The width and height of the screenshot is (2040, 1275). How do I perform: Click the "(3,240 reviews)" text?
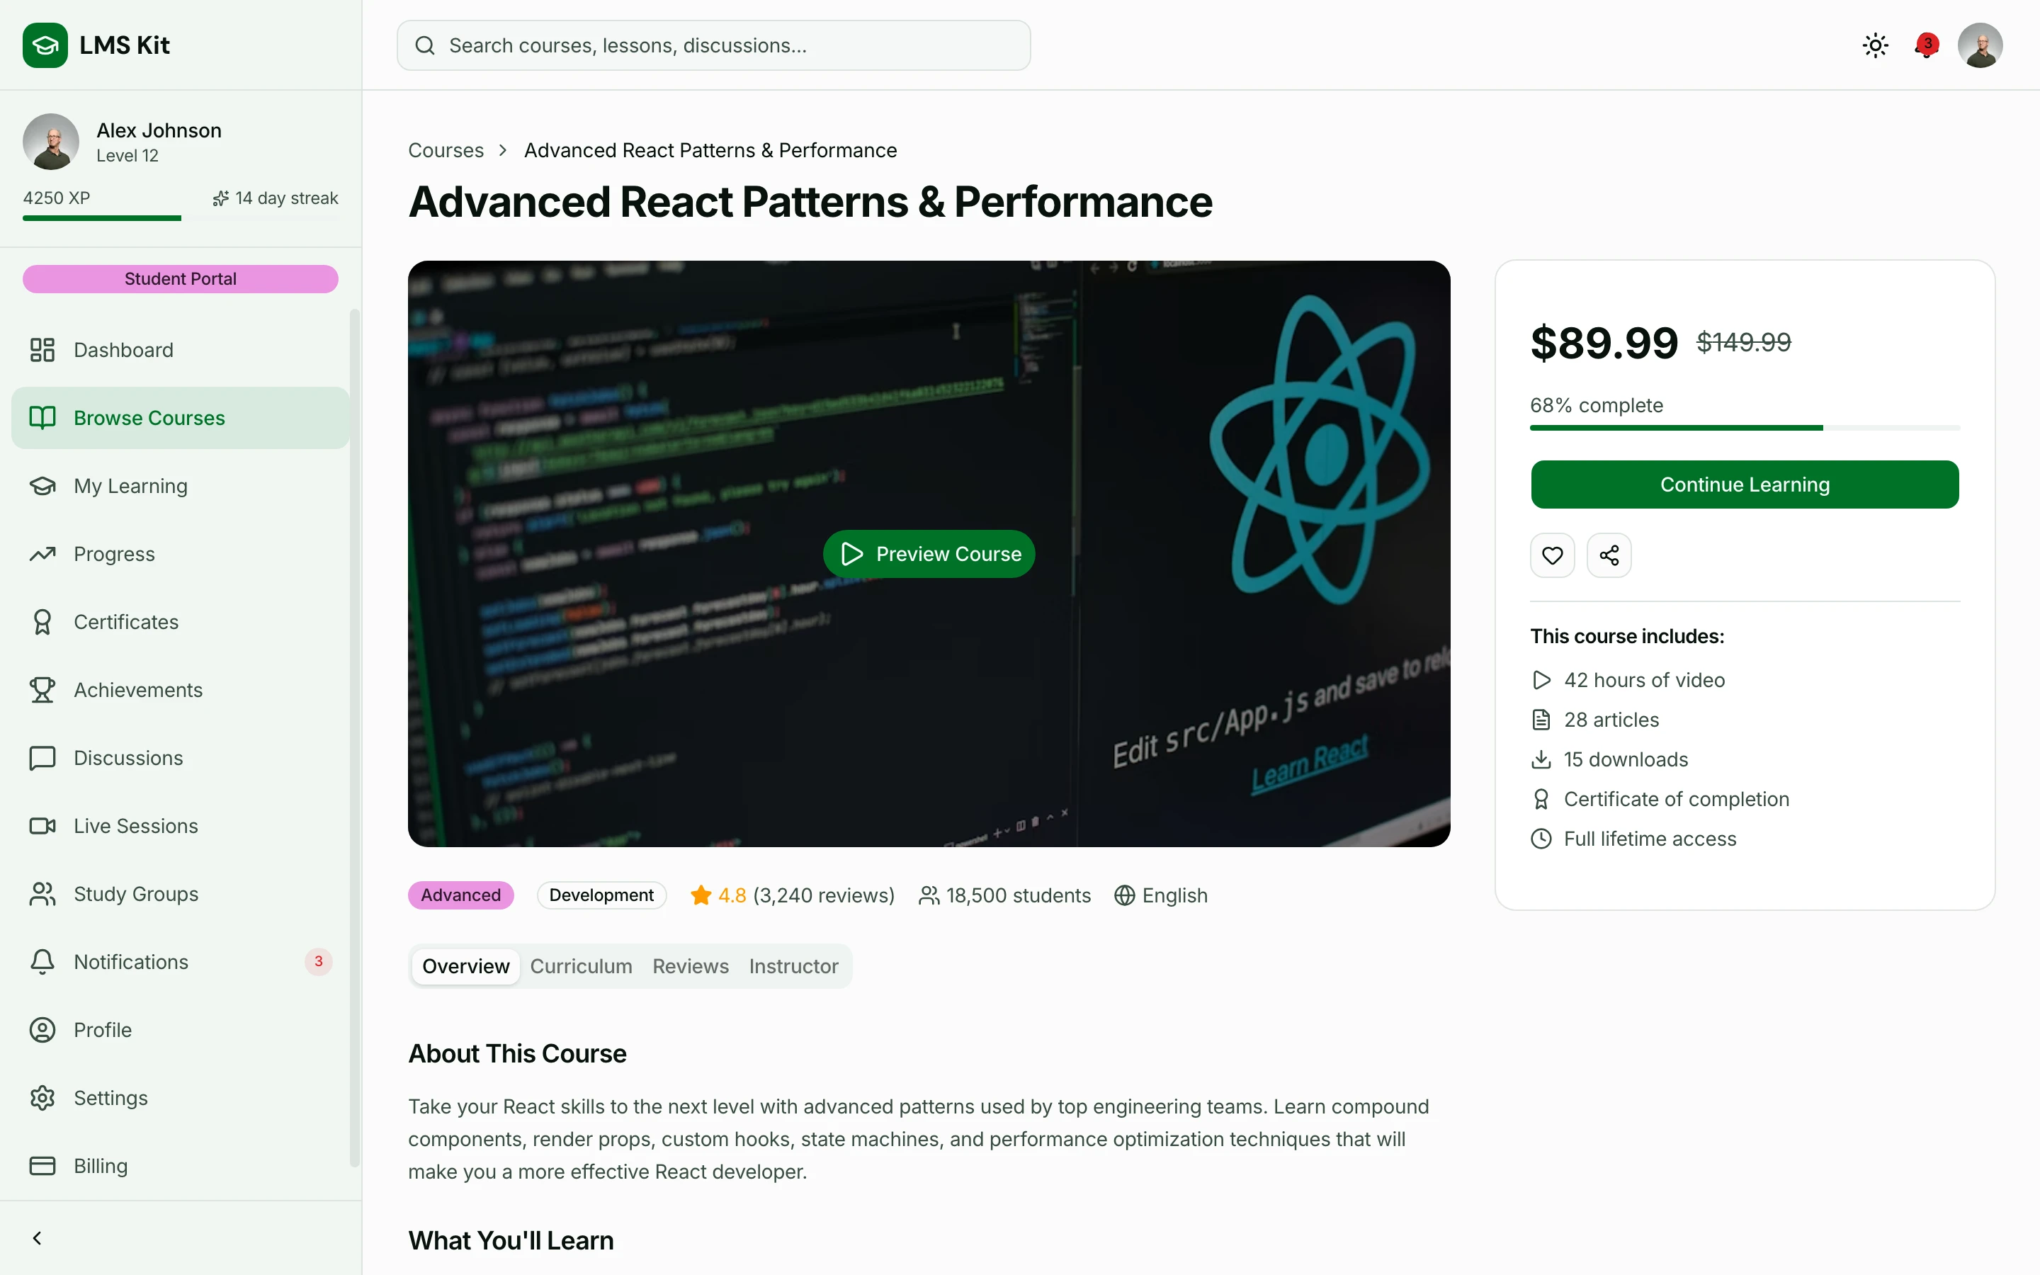(x=824, y=895)
